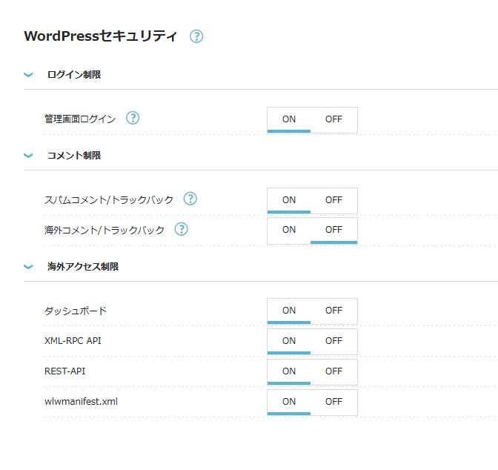The width and height of the screenshot is (498, 470).
Task: Turn XML-RPC API restriction OFF
Action: [333, 341]
